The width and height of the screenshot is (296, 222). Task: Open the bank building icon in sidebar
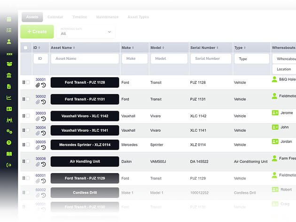click(9, 75)
